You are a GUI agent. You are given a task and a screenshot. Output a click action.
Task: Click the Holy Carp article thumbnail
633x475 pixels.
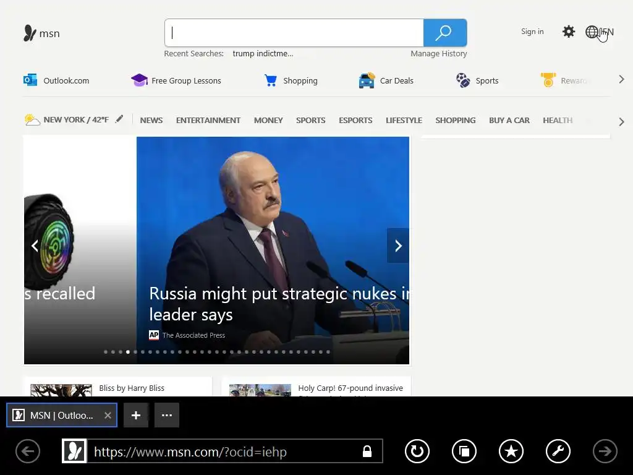pos(260,390)
